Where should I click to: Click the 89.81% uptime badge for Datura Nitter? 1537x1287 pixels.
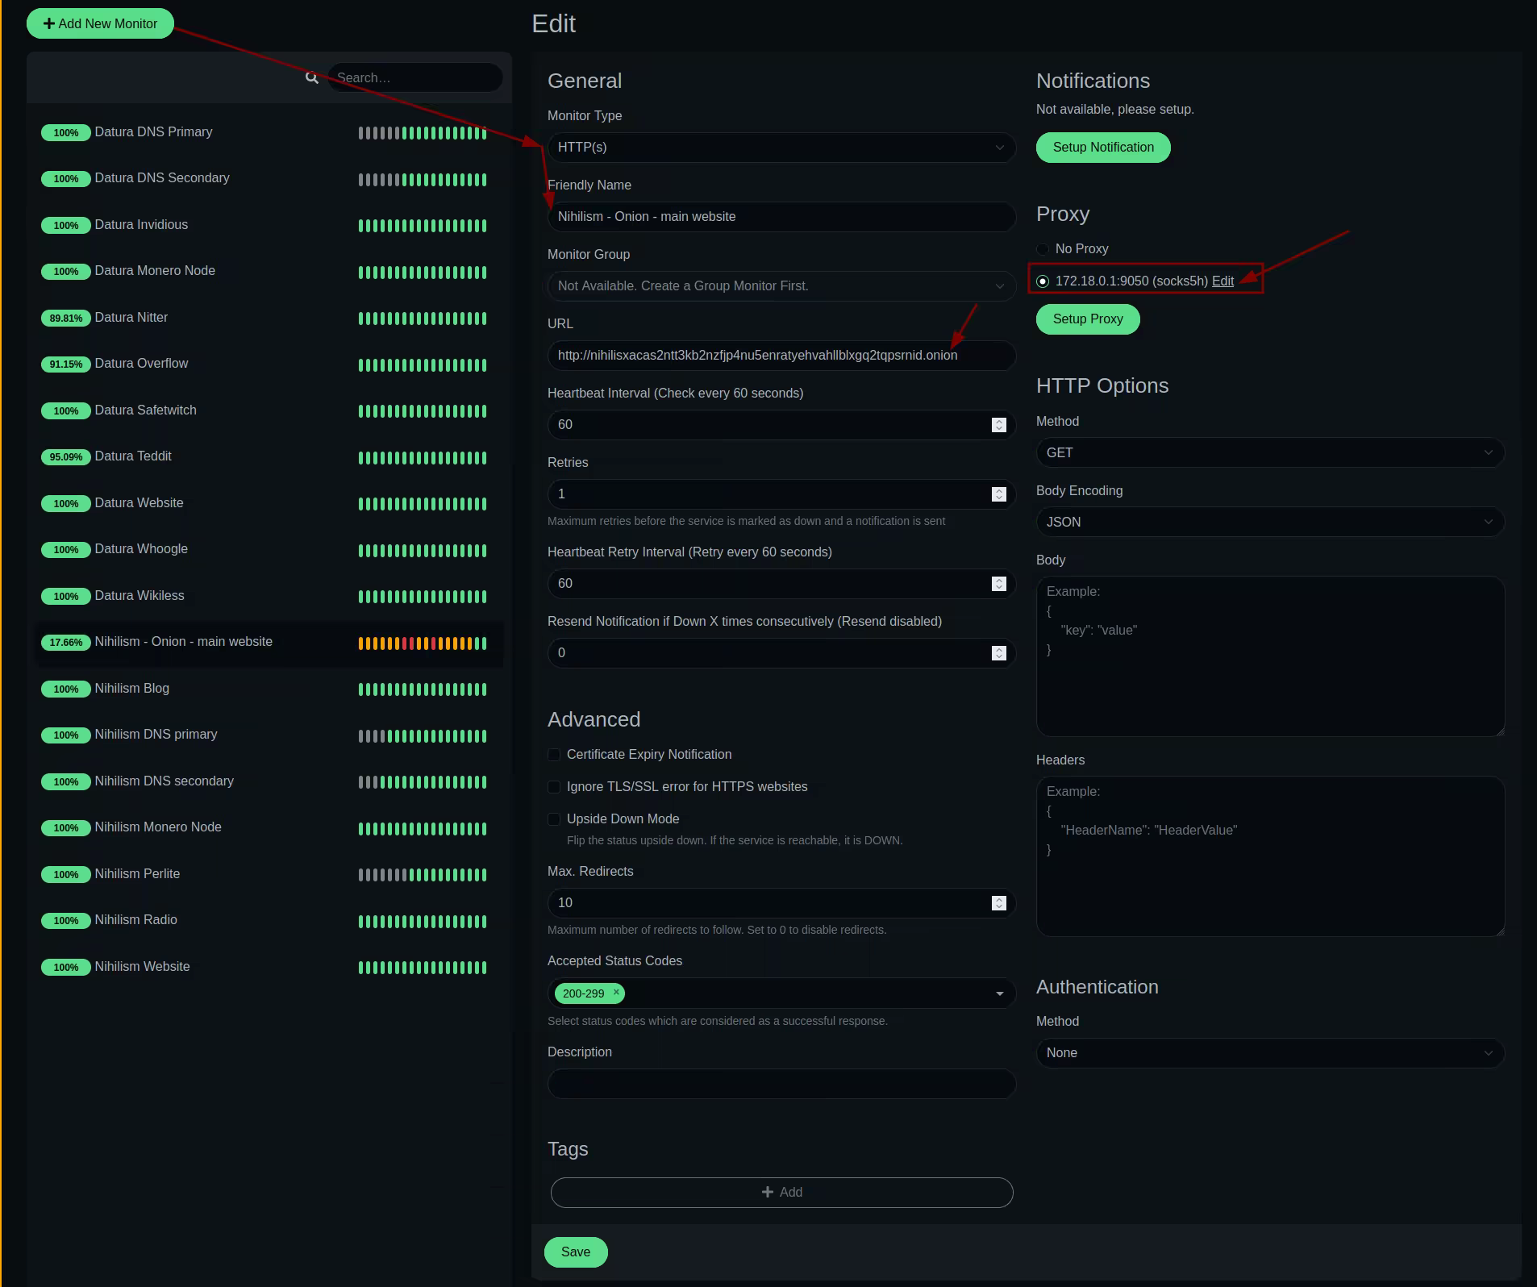tap(66, 318)
